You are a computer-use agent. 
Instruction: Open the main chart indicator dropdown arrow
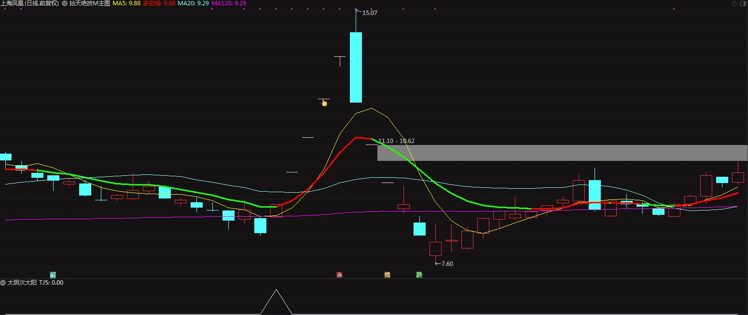[x=65, y=3]
